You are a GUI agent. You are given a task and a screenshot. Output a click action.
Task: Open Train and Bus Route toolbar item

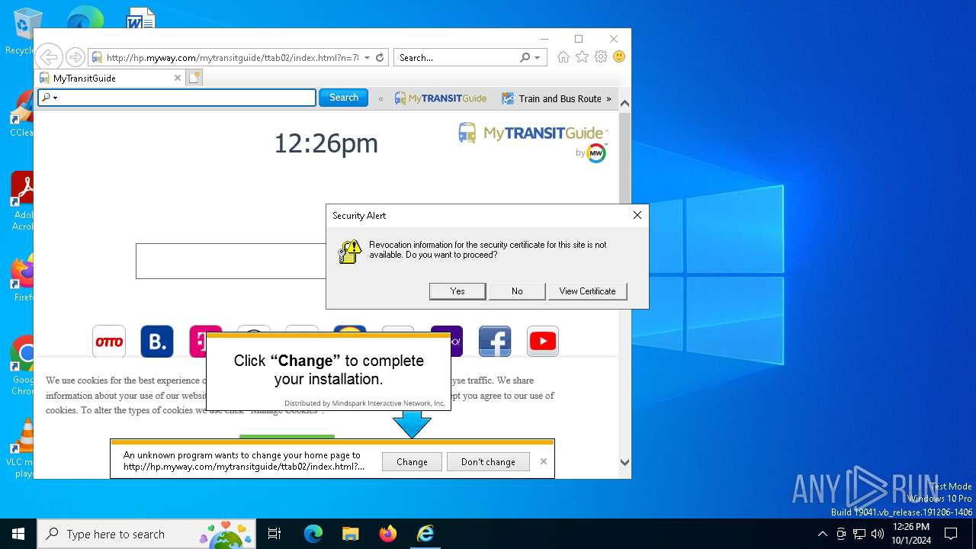click(551, 98)
